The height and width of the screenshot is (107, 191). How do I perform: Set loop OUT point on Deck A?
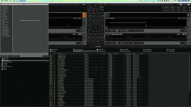pyautogui.click(x=81, y=31)
